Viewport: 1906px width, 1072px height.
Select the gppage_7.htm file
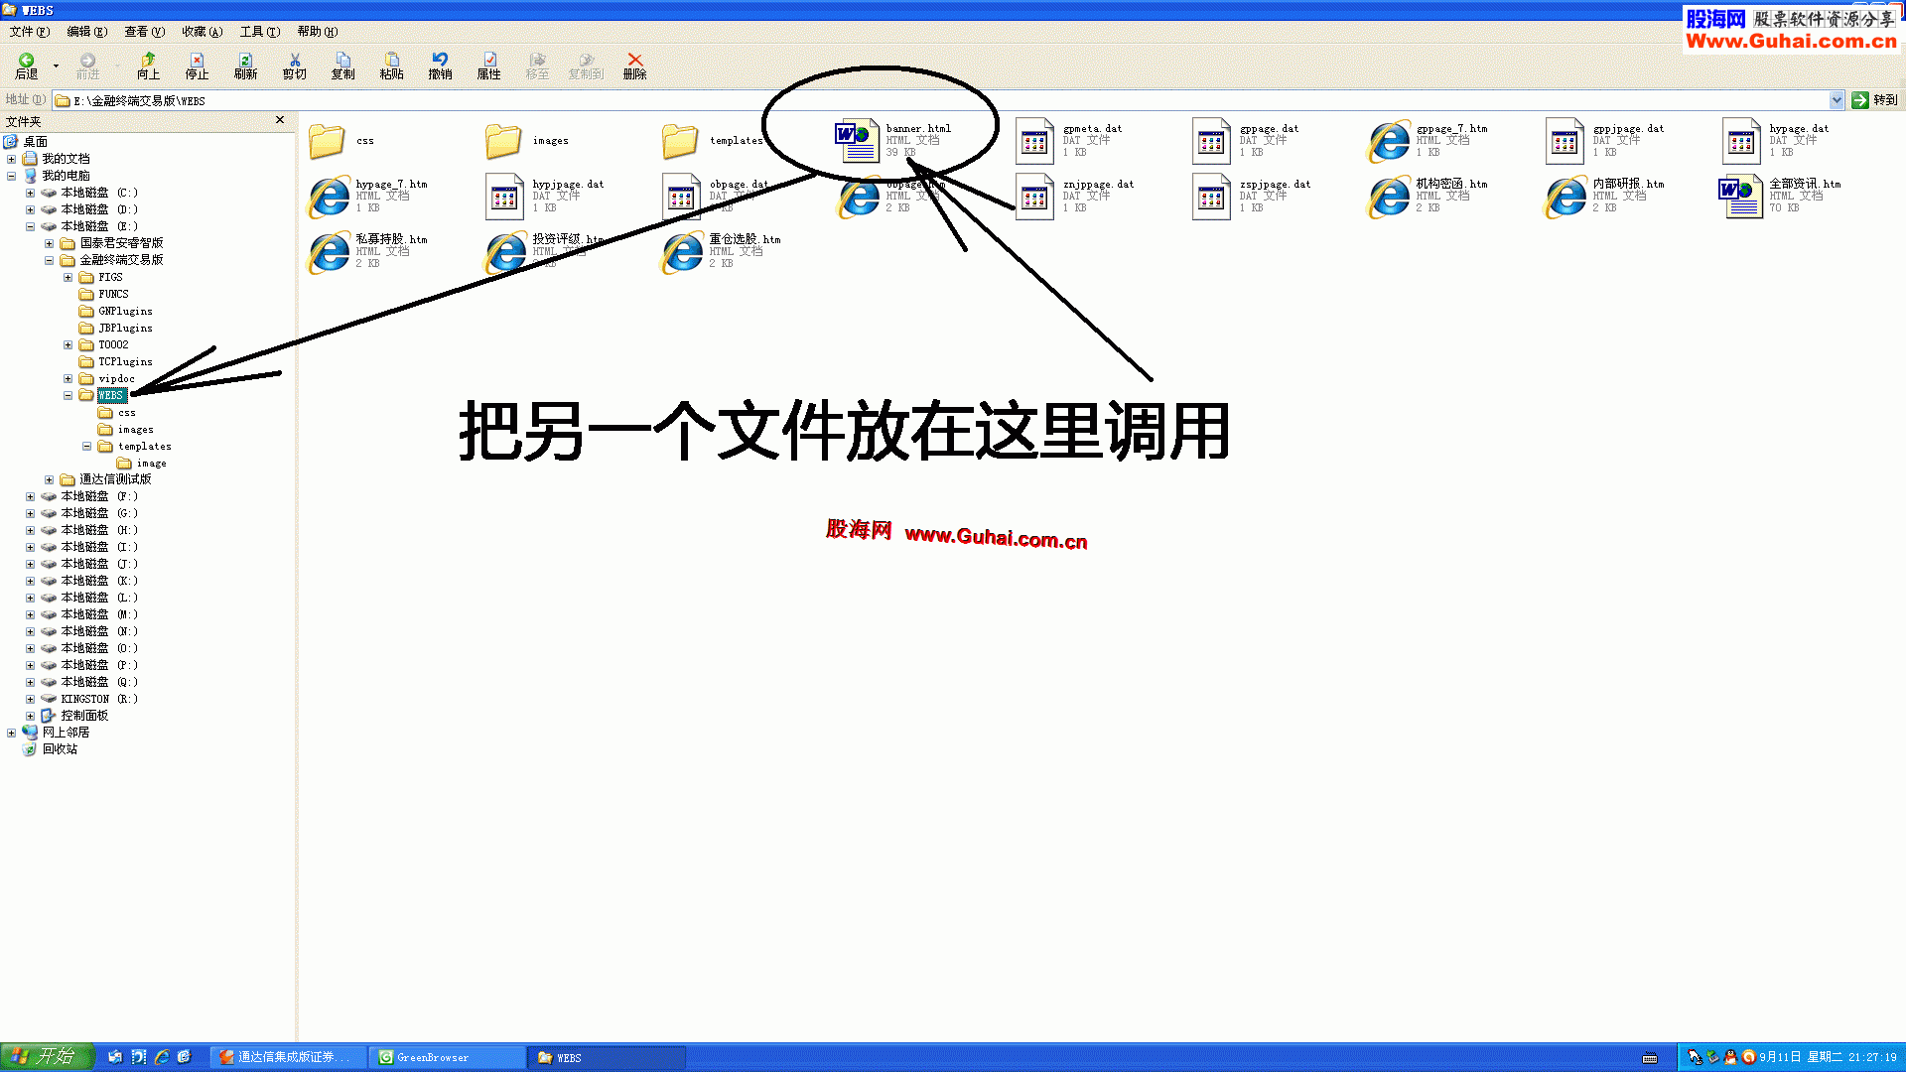tap(1429, 141)
